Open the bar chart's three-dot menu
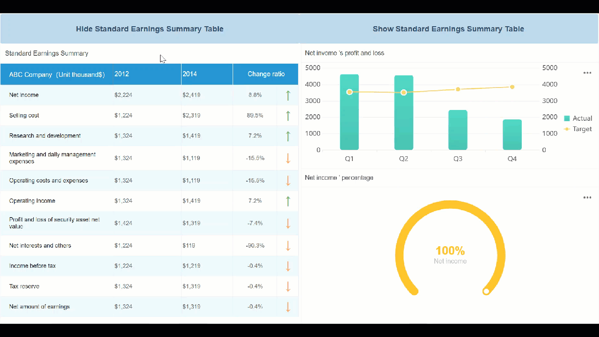The width and height of the screenshot is (599, 337). (587, 73)
